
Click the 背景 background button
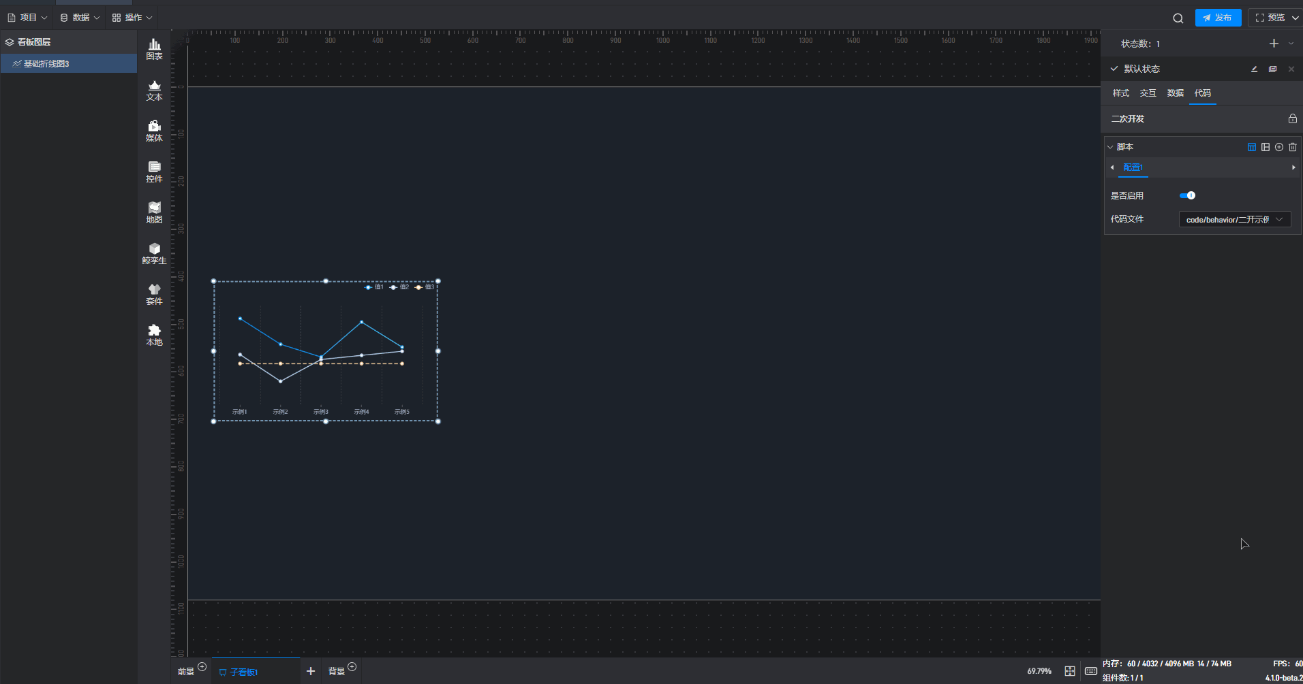(336, 672)
